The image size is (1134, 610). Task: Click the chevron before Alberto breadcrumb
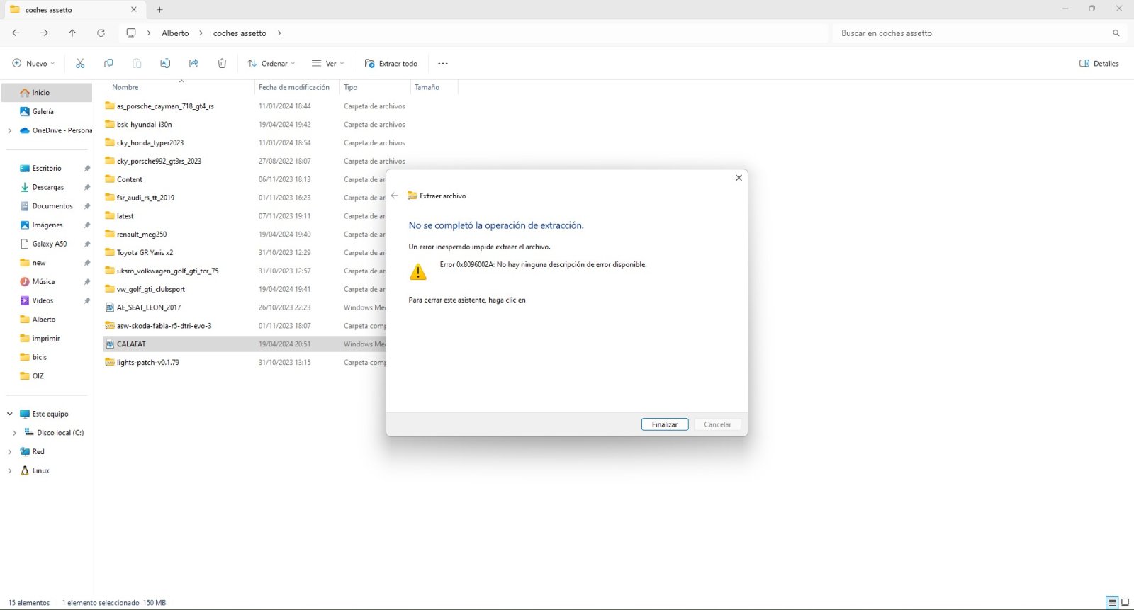149,33
